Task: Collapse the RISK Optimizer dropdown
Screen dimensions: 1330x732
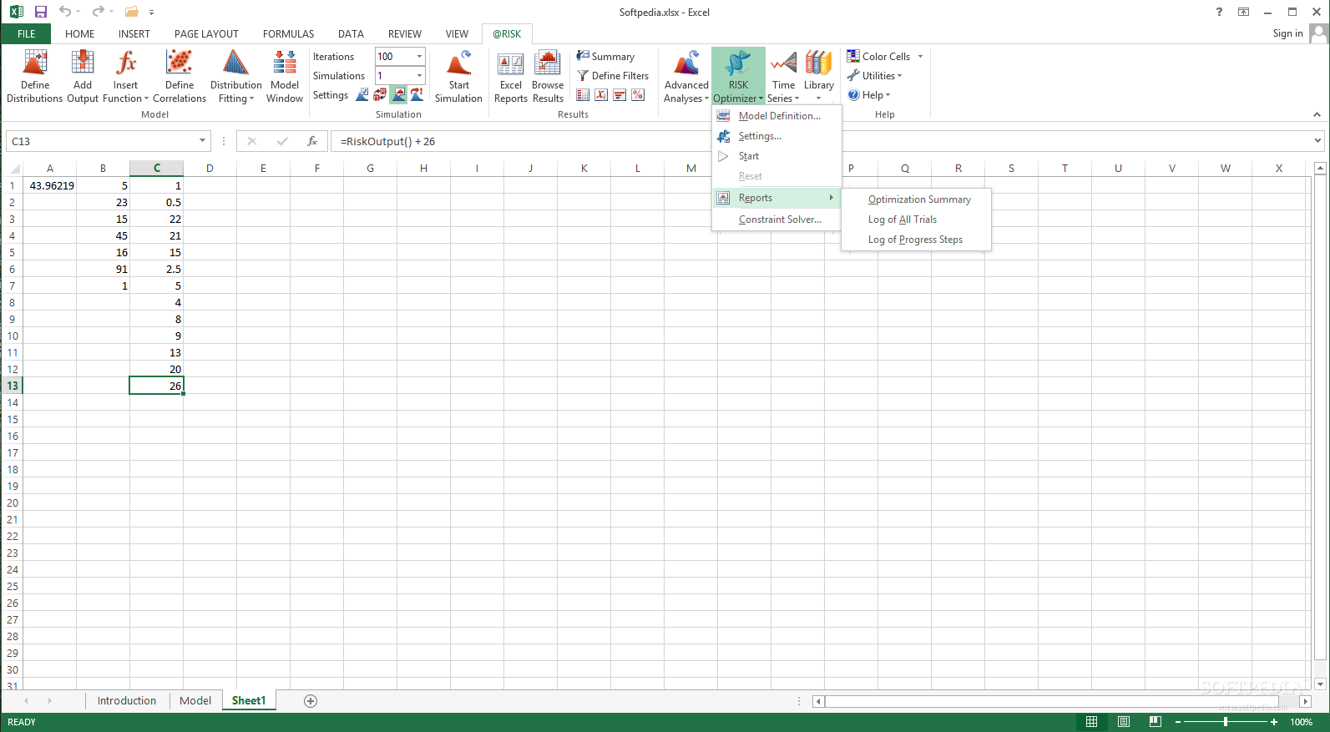Action: [738, 76]
